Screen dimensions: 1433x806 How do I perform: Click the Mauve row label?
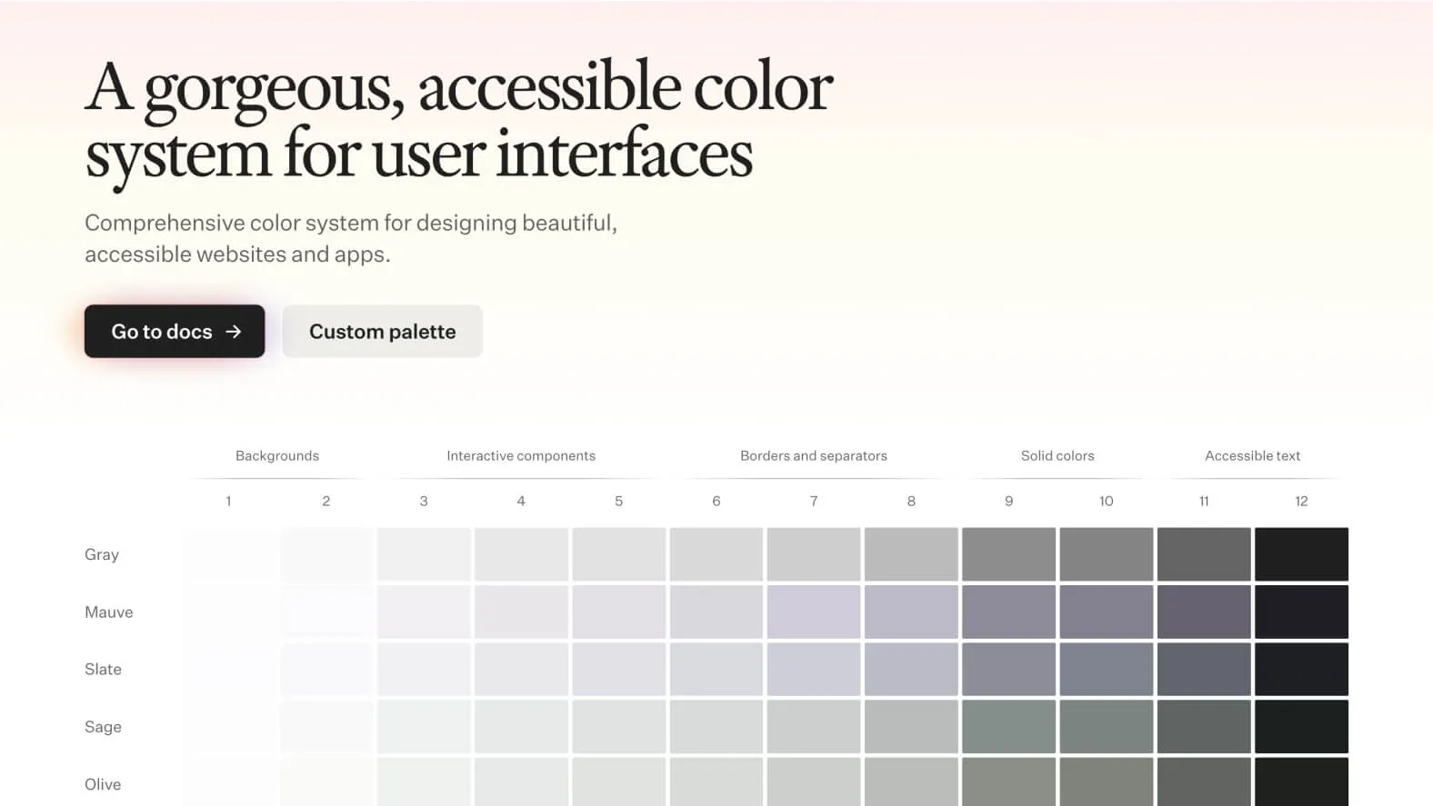tap(109, 612)
